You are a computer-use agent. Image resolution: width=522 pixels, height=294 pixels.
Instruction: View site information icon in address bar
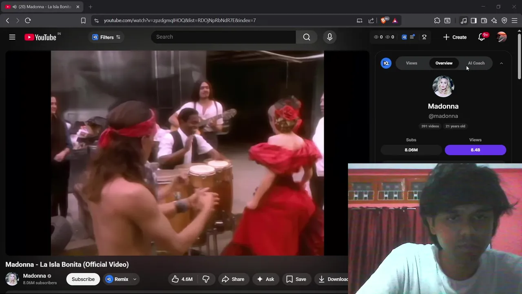click(96, 20)
